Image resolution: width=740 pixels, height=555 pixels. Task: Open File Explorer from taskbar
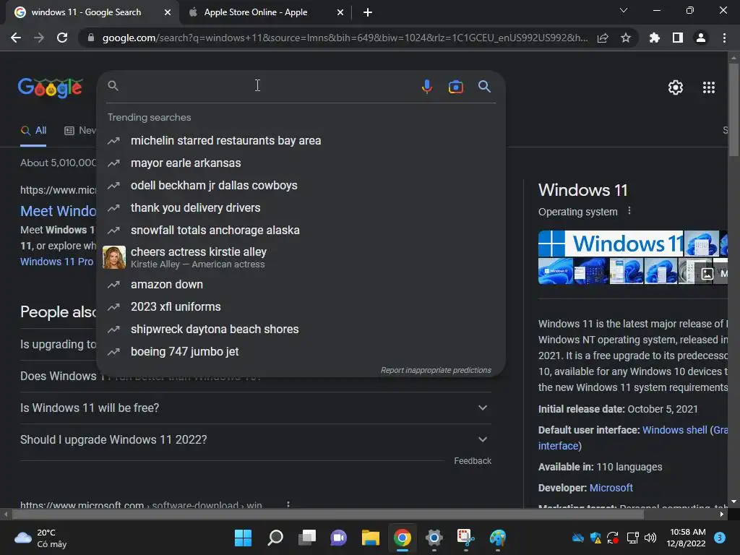[x=371, y=538]
